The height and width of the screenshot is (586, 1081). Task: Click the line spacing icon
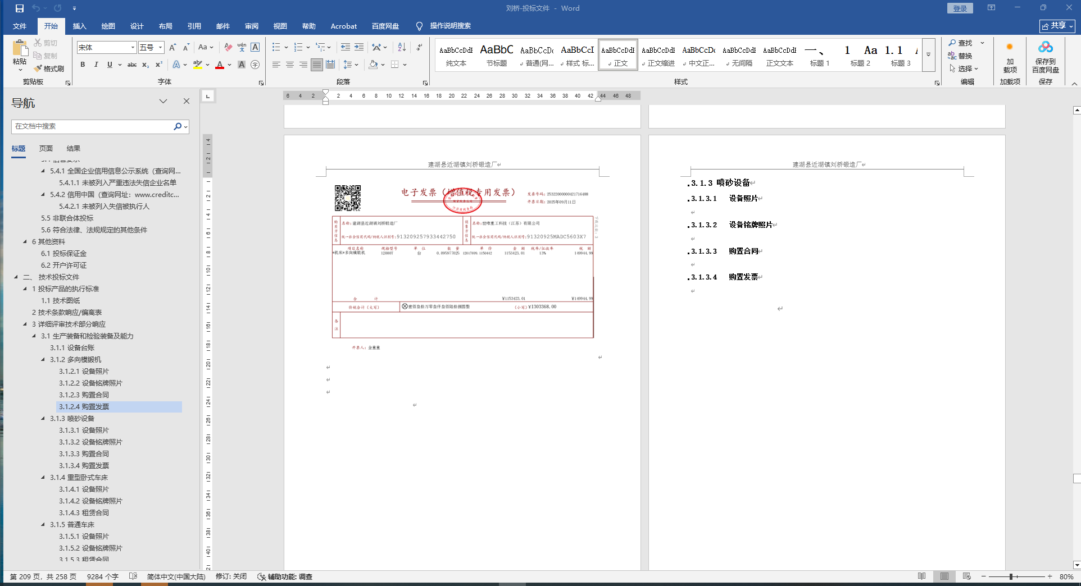(x=347, y=65)
